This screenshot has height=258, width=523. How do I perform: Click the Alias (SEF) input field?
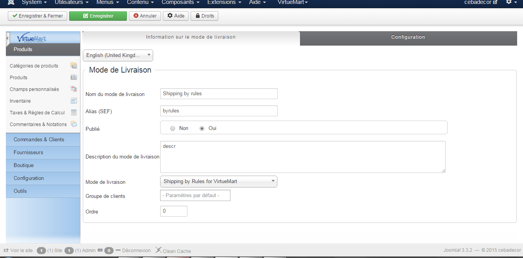coord(219,111)
